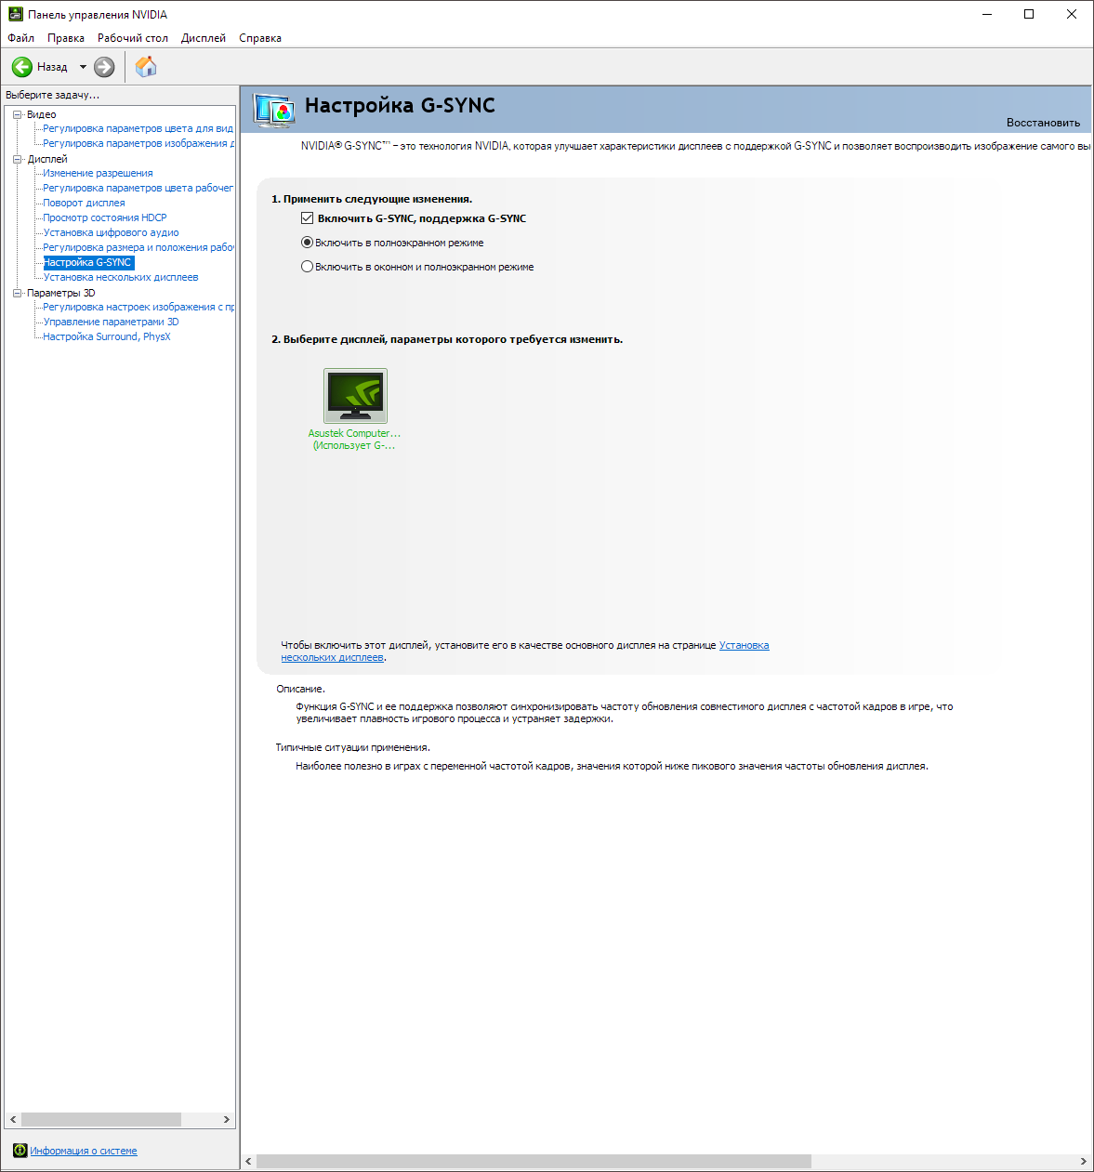Viewport: 1094px width, 1172px height.
Task: Open the Информация о системе link
Action: tap(84, 1151)
